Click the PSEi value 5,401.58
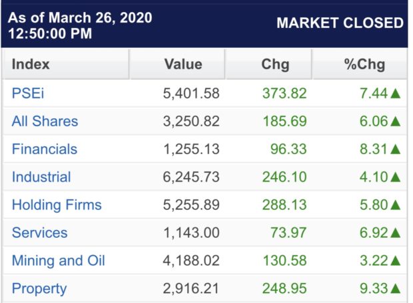413x303 pixels. (191, 94)
